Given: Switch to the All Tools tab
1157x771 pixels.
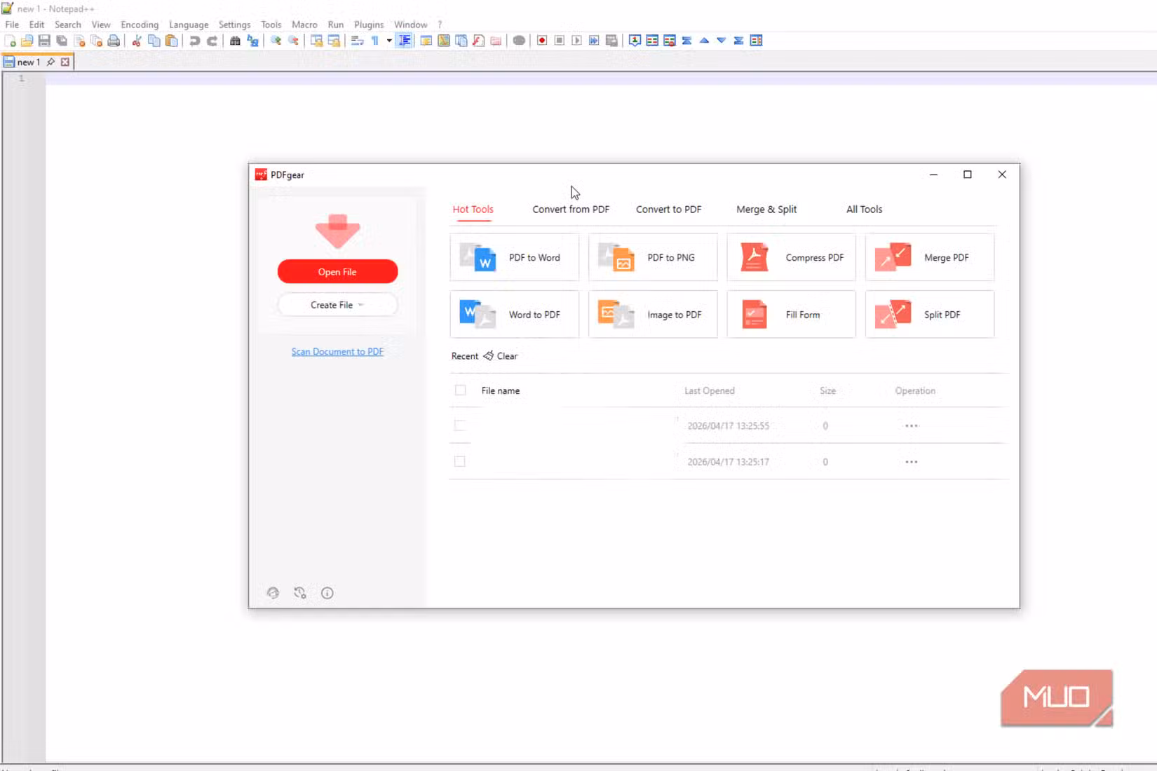Looking at the screenshot, I should (864, 210).
